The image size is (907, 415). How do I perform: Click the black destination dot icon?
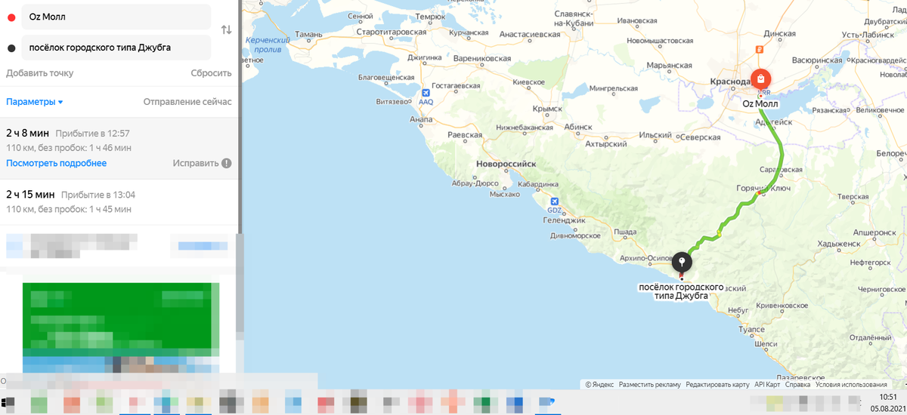click(11, 48)
